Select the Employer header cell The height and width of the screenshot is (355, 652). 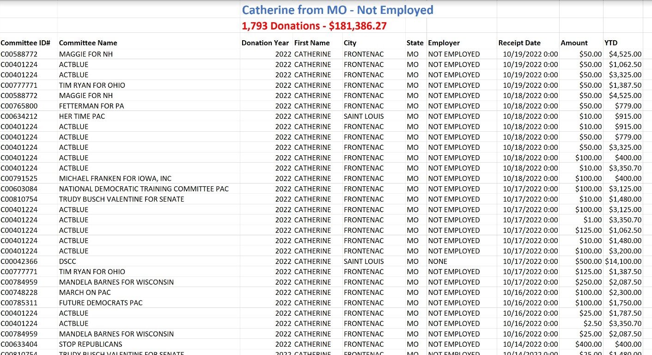point(444,43)
